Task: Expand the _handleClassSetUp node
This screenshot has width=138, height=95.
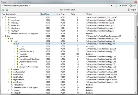Action: click(15, 51)
